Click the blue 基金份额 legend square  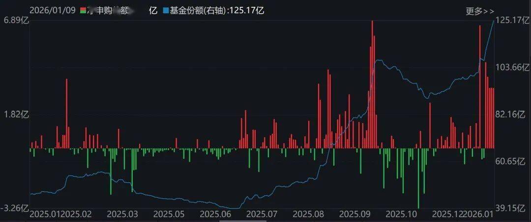pyautogui.click(x=165, y=11)
